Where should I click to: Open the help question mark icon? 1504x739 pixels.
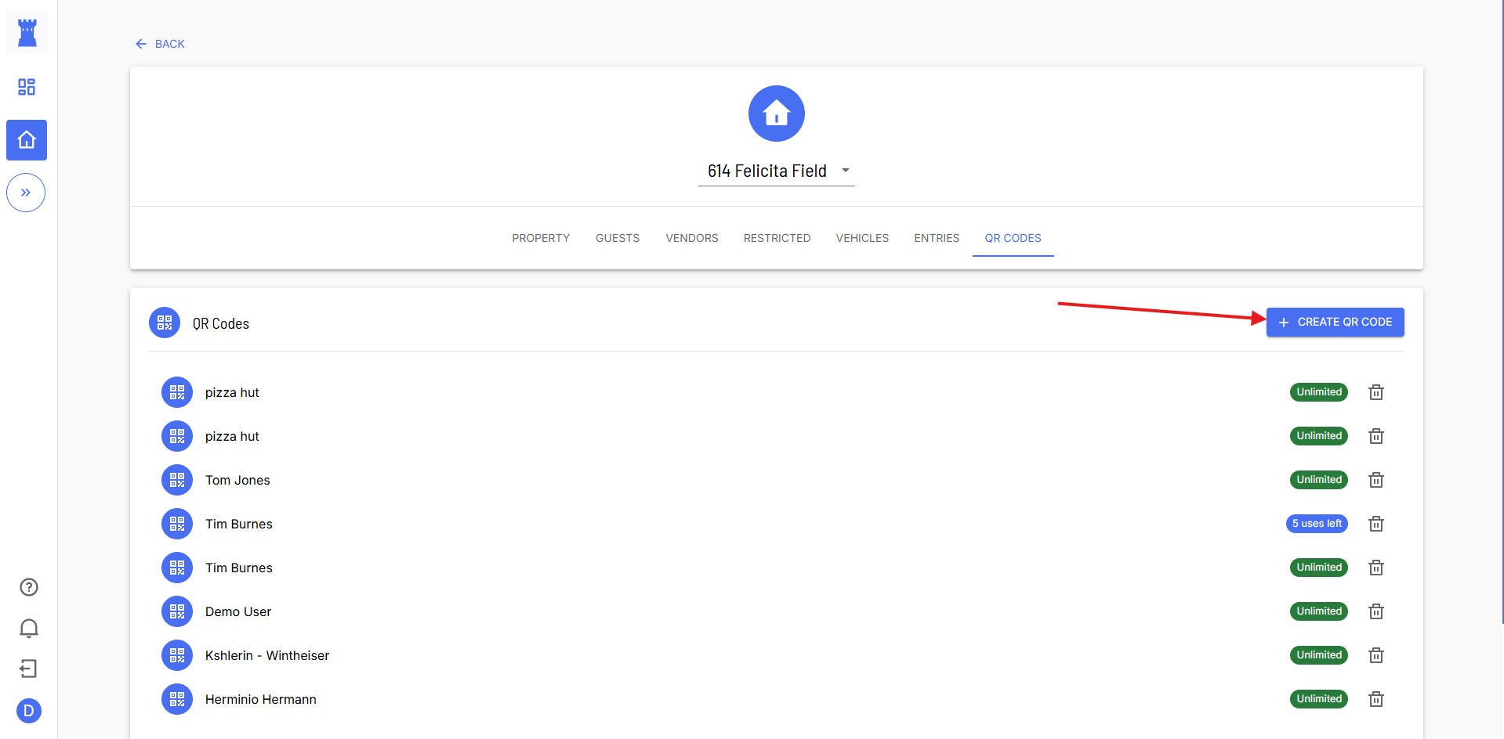(29, 587)
